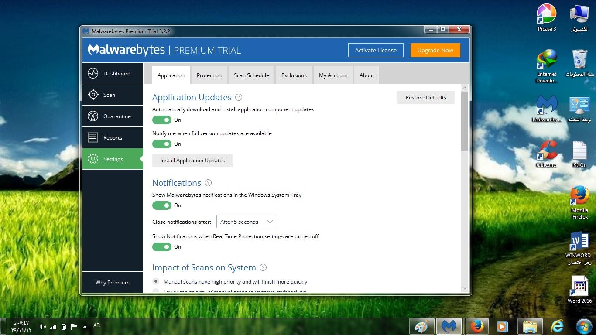Click the Settings gear icon in sidebar
The height and width of the screenshot is (335, 596).
[93, 159]
